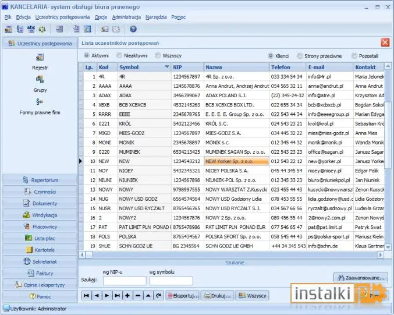The image size is (394, 315).
Task: Expand the Windykacja sidebar section
Action: (40, 215)
